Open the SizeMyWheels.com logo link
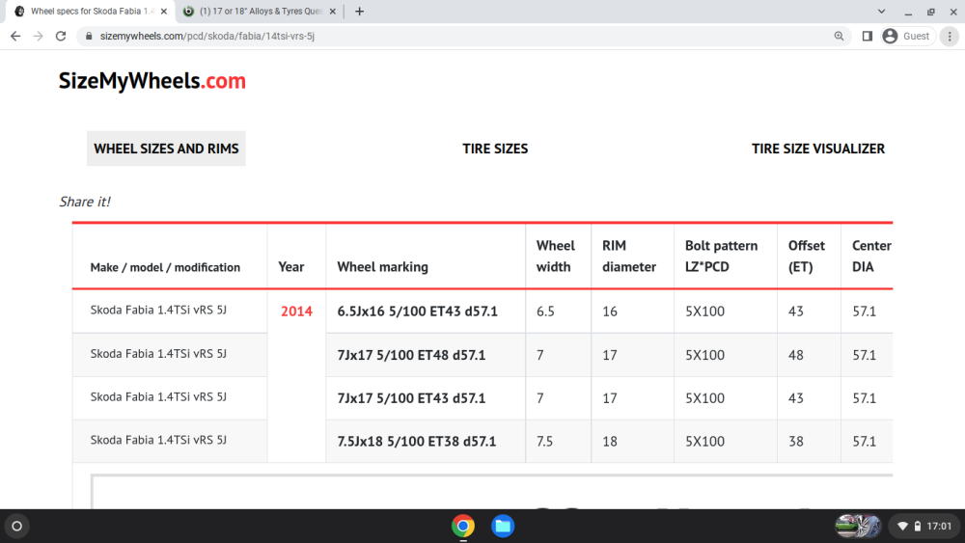The height and width of the screenshot is (543, 965). click(152, 81)
